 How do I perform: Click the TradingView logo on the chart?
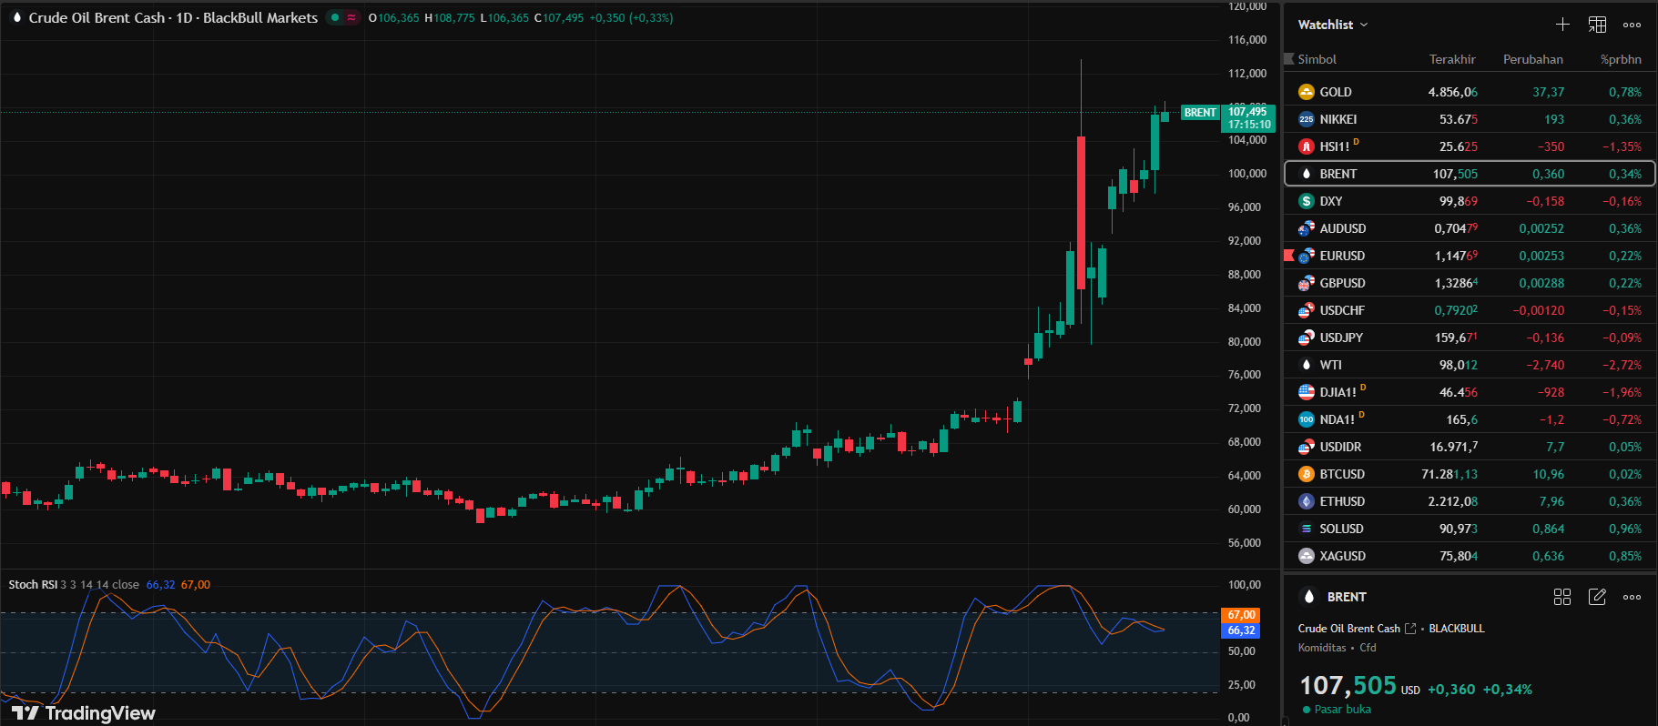[x=84, y=712]
